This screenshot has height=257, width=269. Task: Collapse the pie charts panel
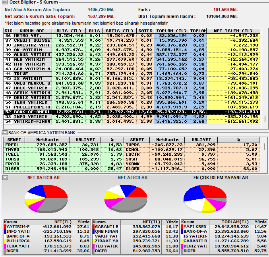pyautogui.click(x=5, y=178)
